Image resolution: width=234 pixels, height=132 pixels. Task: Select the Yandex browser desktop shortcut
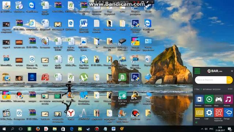click(71, 115)
